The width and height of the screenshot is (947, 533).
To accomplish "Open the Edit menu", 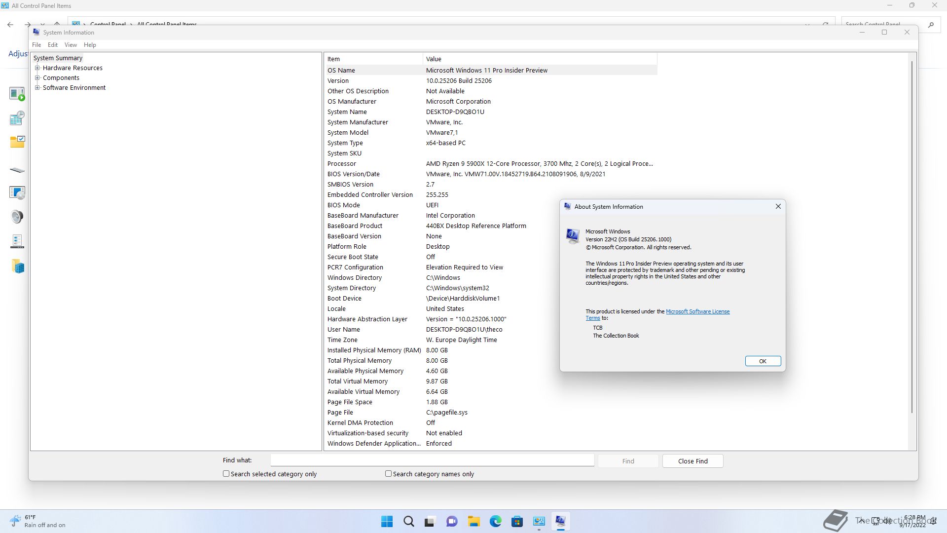I will 53,45.
